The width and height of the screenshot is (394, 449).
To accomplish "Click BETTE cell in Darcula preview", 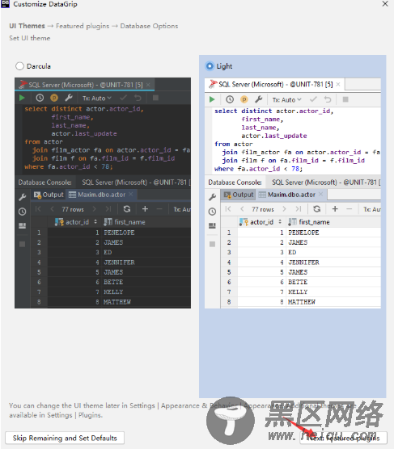I will click(113, 282).
